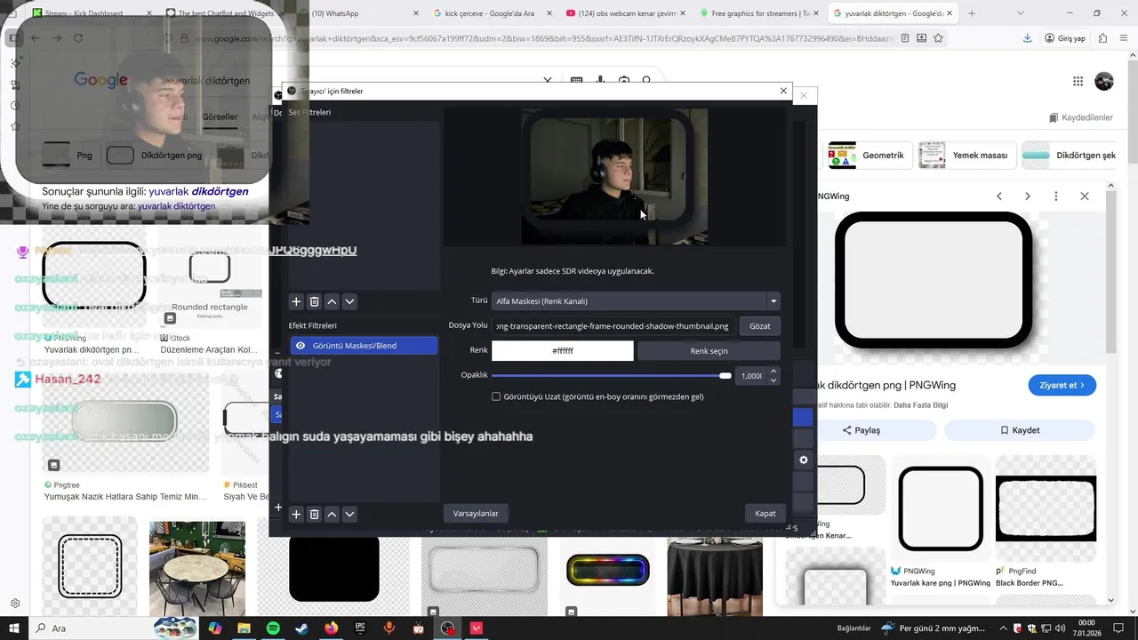Select the Yemek masası suggestion chip
Image resolution: width=1138 pixels, height=640 pixels.
(x=966, y=156)
